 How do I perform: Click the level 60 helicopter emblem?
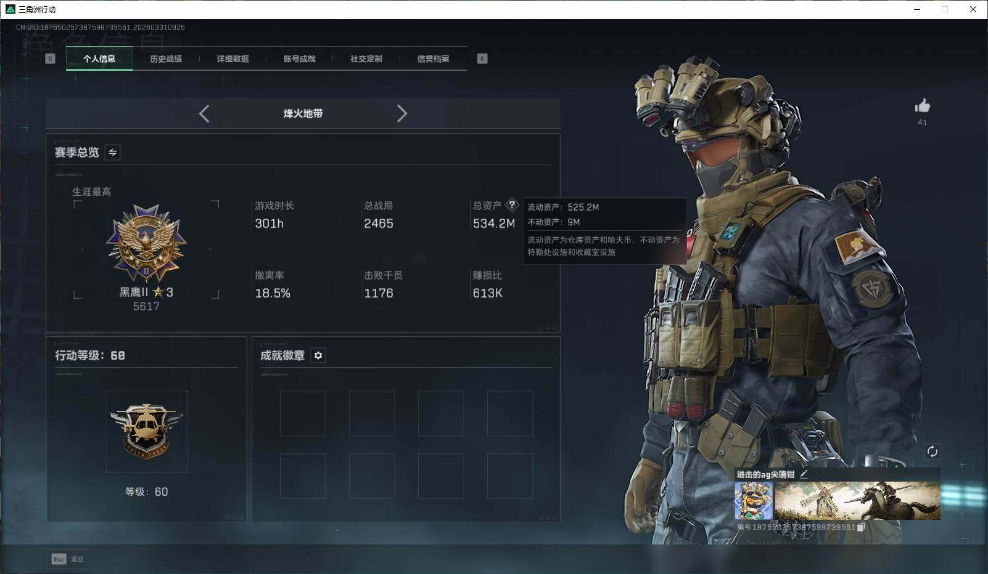146,431
